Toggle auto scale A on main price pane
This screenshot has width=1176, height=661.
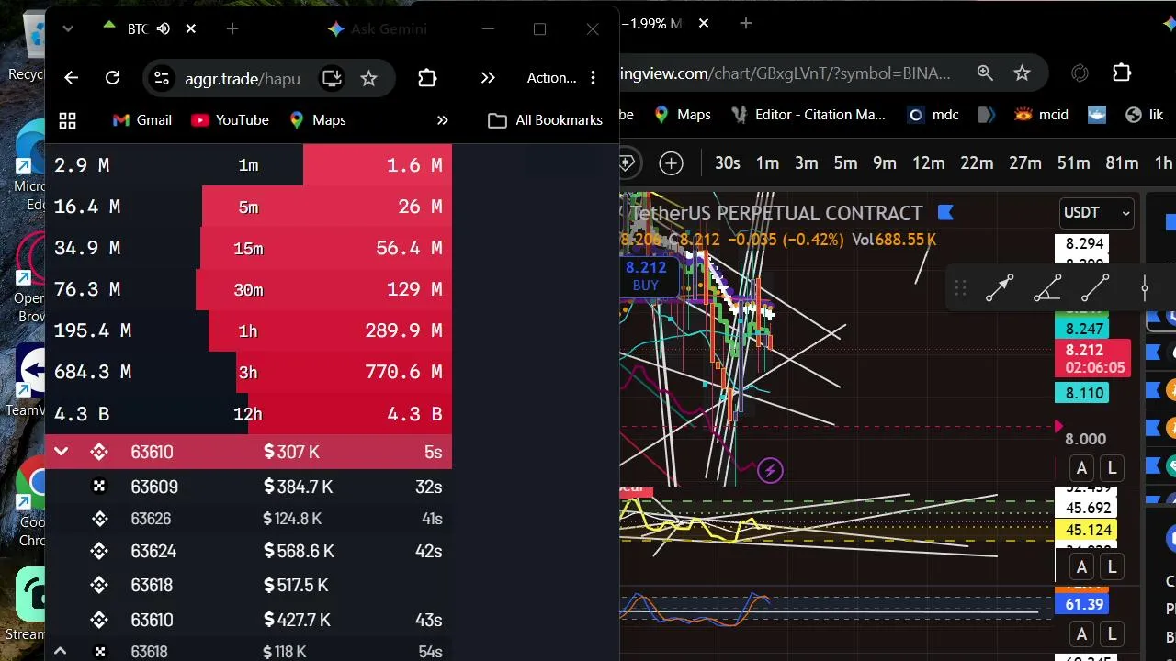tap(1081, 468)
